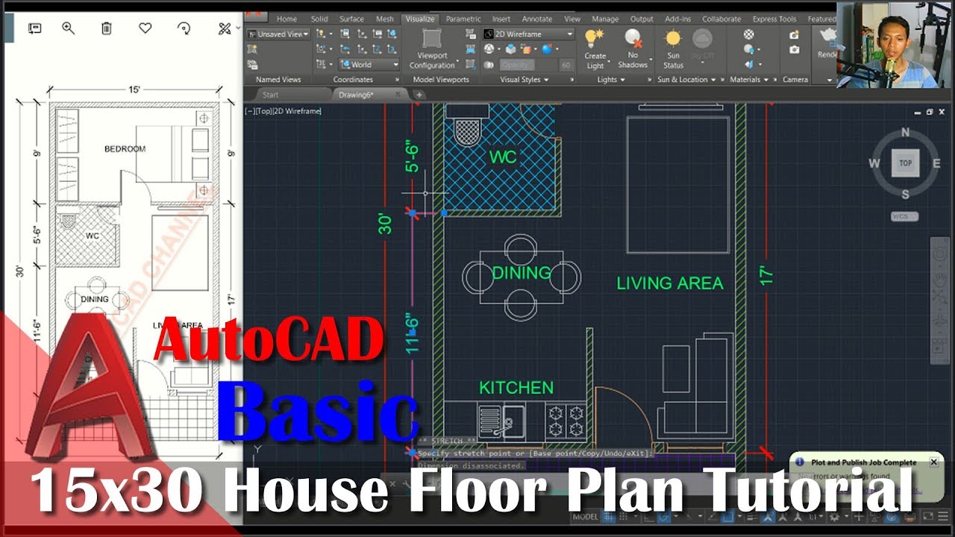The width and height of the screenshot is (955, 537).
Task: Close the Plot and Publish notification bubble
Action: click(933, 462)
